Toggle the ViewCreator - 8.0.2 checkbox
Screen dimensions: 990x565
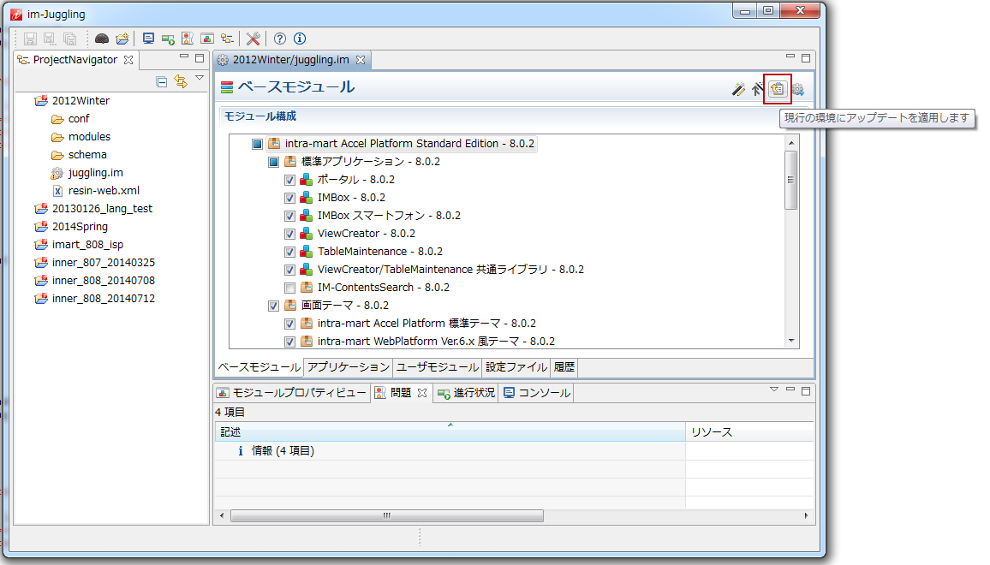pyautogui.click(x=289, y=235)
